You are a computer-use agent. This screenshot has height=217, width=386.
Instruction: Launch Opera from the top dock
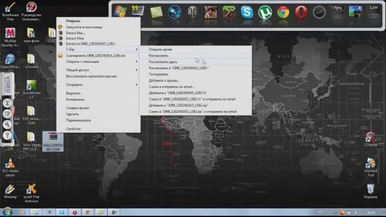pyautogui.click(x=302, y=12)
